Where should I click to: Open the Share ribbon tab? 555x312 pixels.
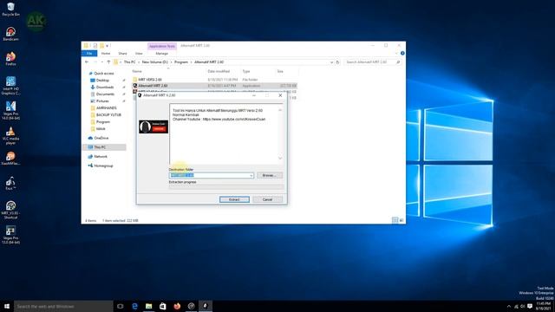[122, 54]
